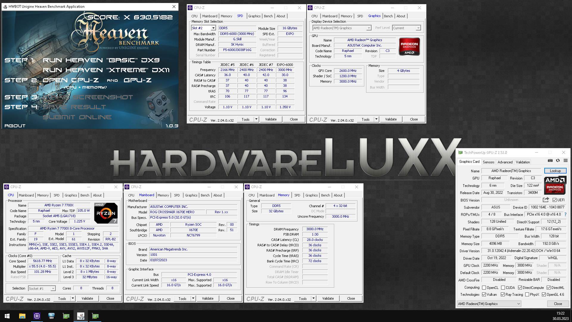The image size is (572, 322).
Task: Click the taskbar clock showing 15:22
Action: pos(560,313)
